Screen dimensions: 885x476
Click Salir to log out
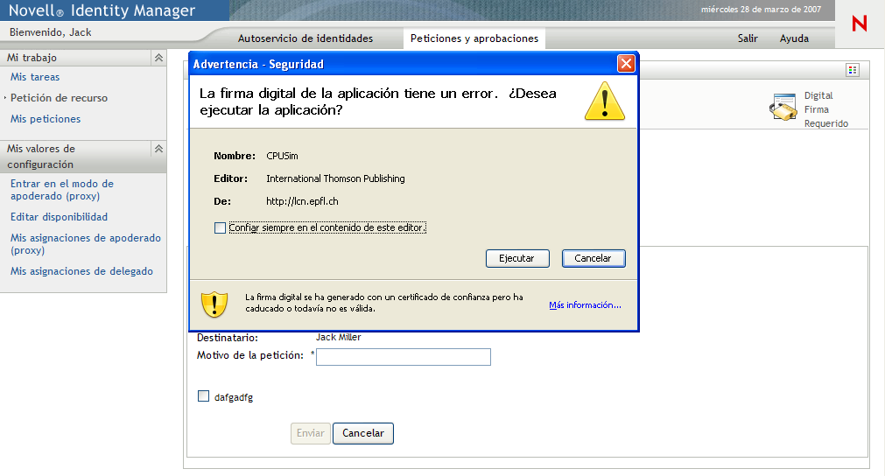pyautogui.click(x=748, y=38)
